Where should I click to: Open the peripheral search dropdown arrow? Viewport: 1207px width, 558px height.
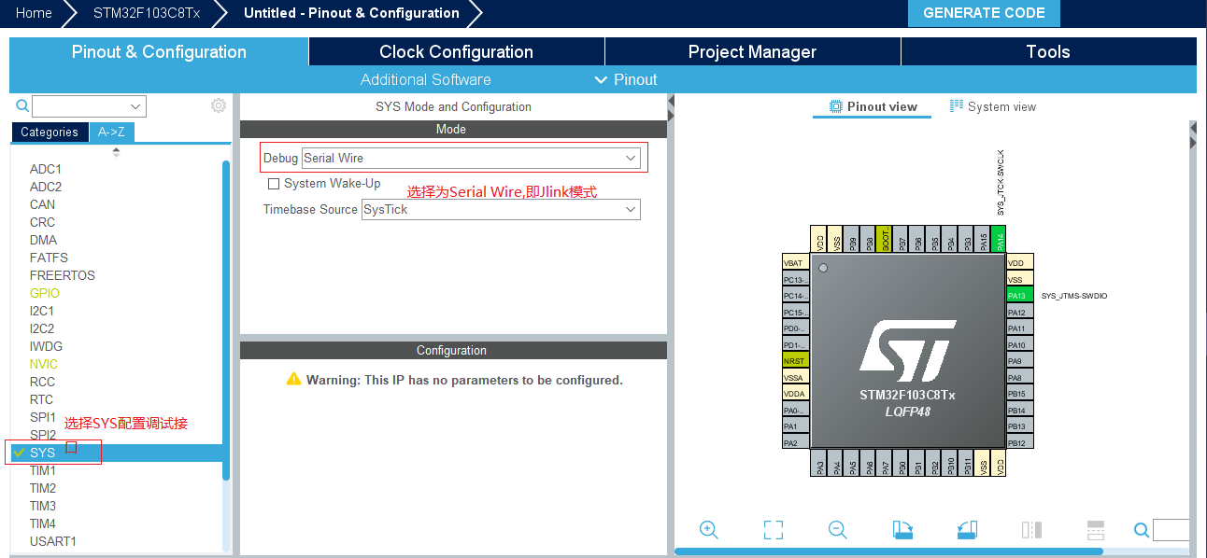137,106
